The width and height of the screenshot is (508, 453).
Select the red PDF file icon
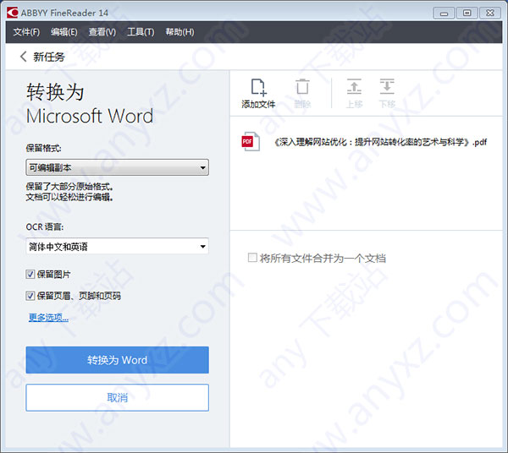click(251, 141)
